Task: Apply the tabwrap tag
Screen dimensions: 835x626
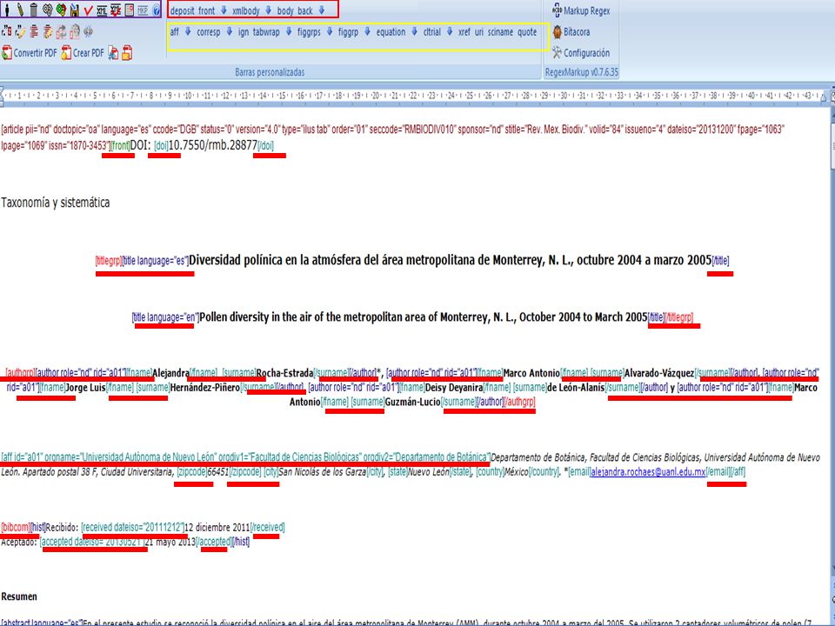Action: (266, 32)
